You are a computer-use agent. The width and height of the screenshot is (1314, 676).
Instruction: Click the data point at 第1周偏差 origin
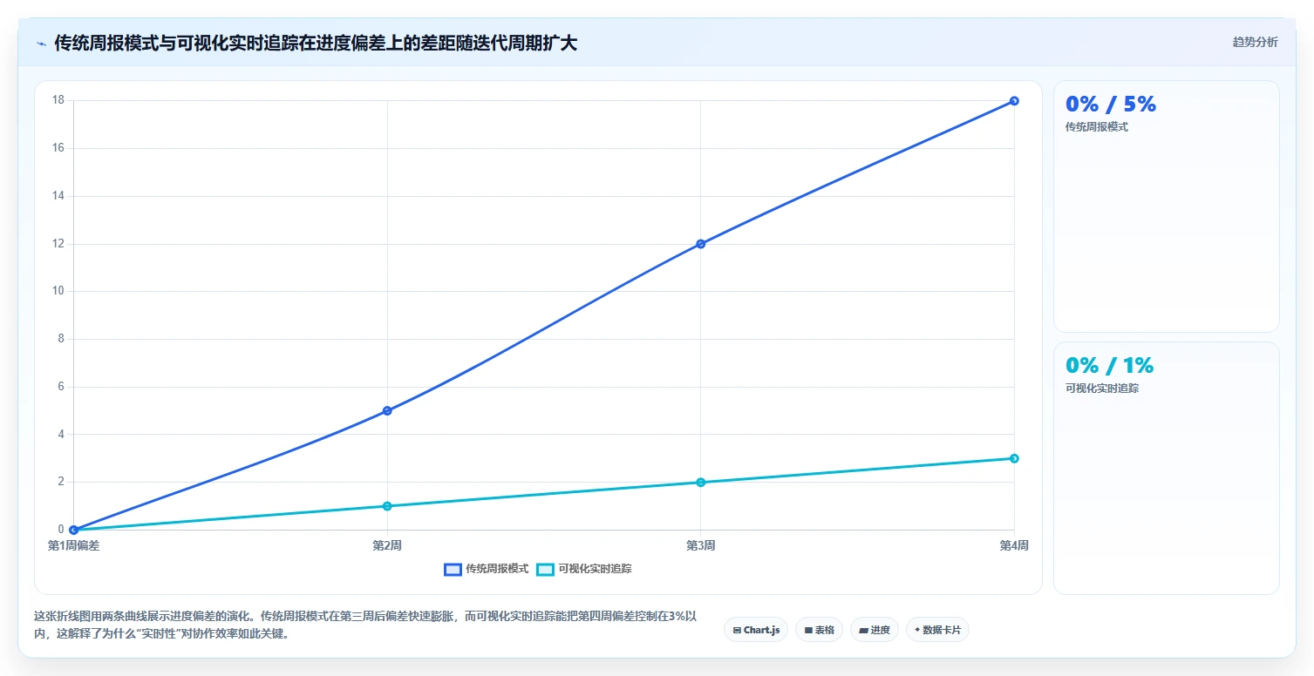[x=74, y=530]
